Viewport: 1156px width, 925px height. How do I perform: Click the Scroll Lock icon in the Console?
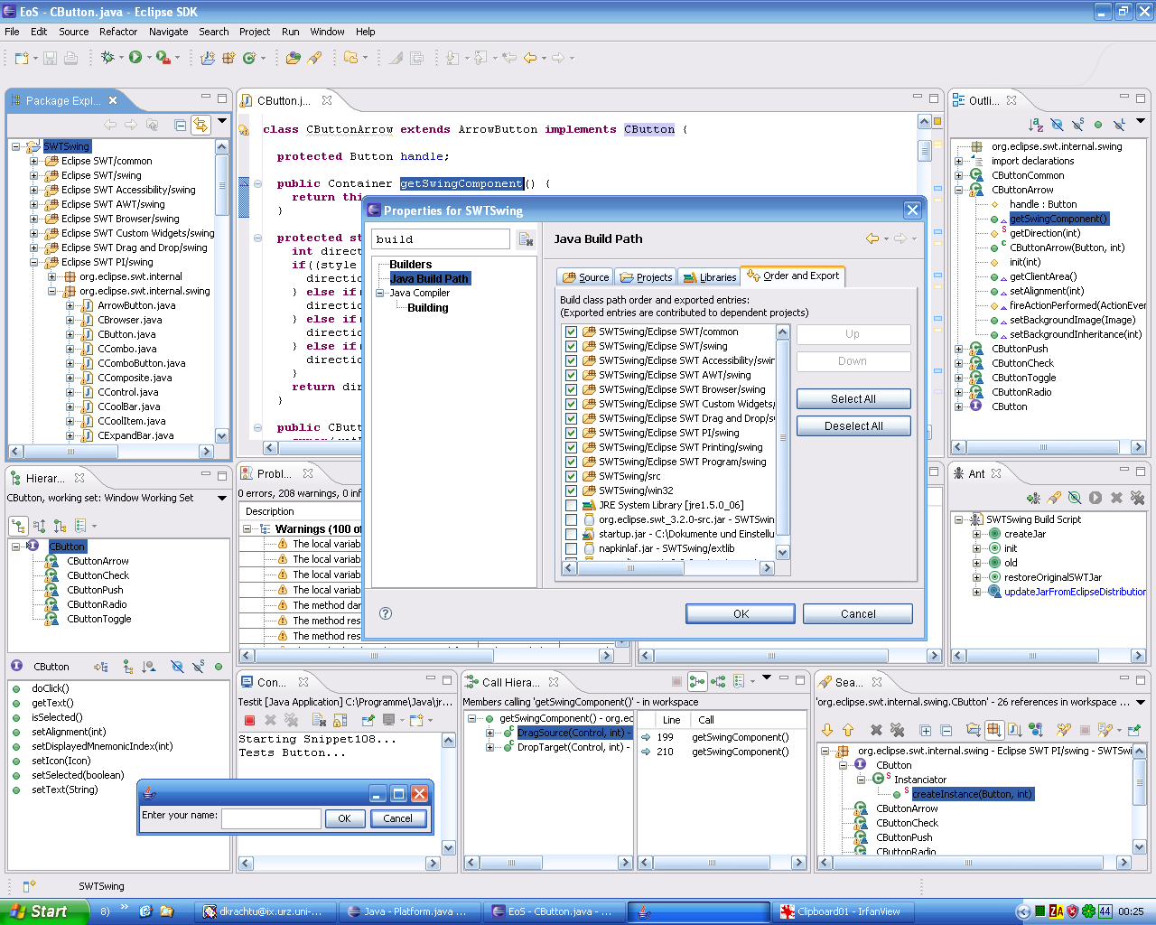(340, 720)
